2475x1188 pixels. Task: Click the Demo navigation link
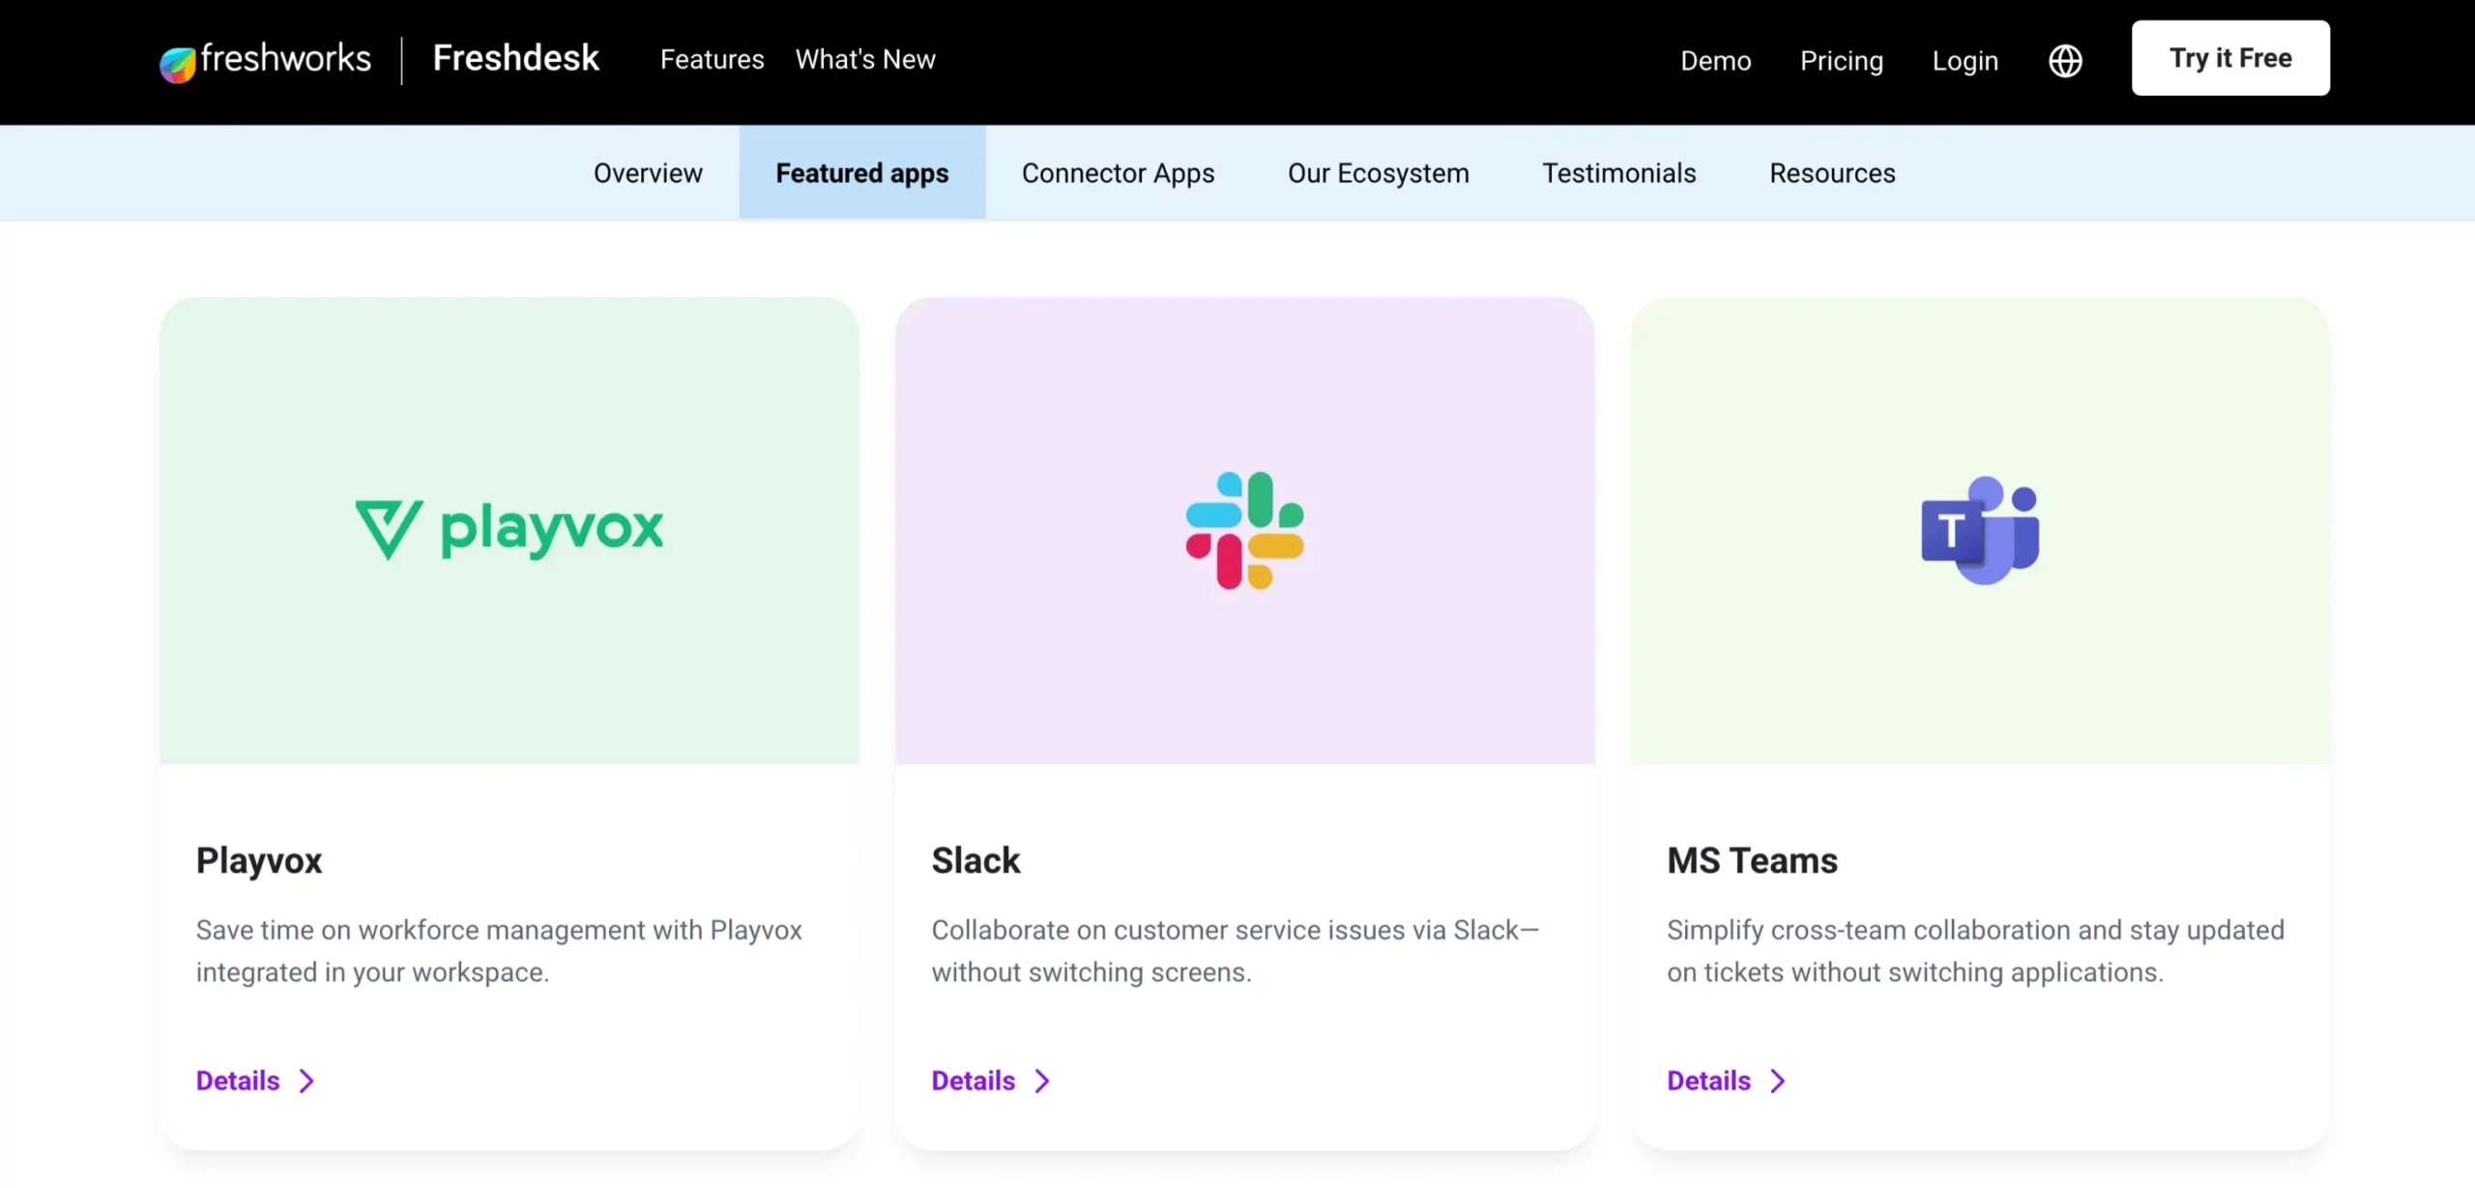1716,58
